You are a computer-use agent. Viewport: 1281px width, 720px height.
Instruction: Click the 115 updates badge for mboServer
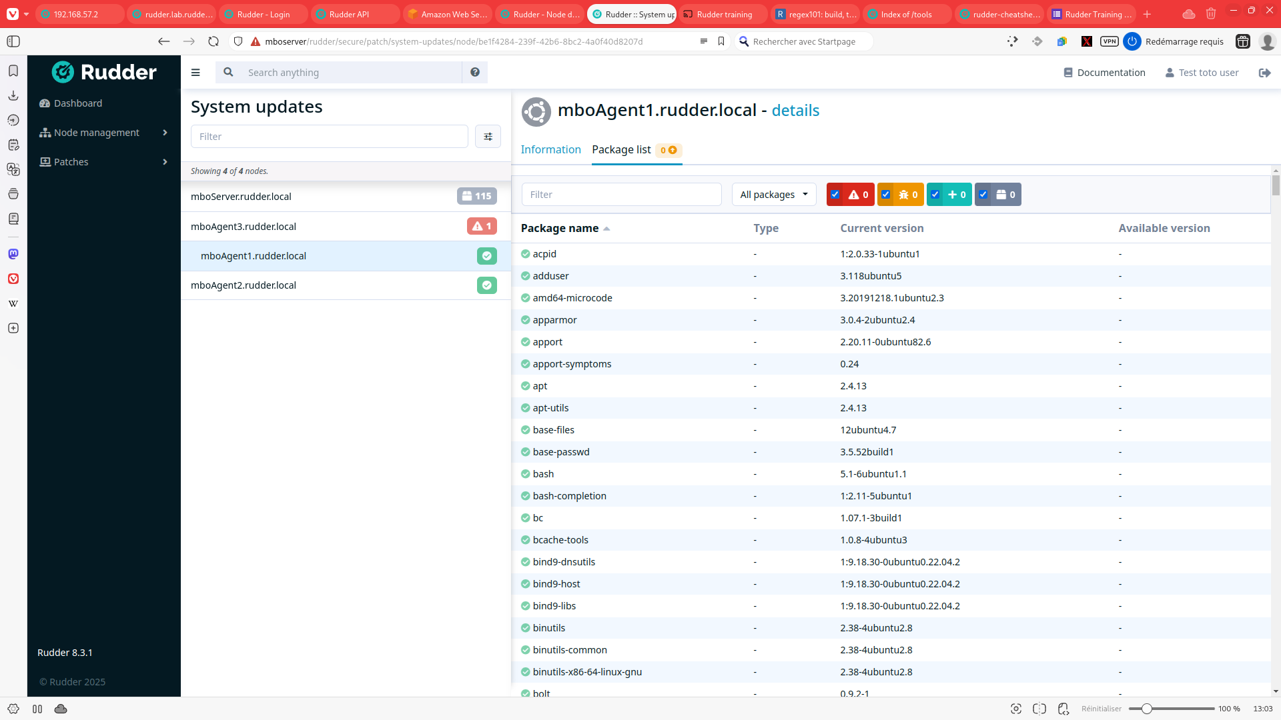coord(477,196)
